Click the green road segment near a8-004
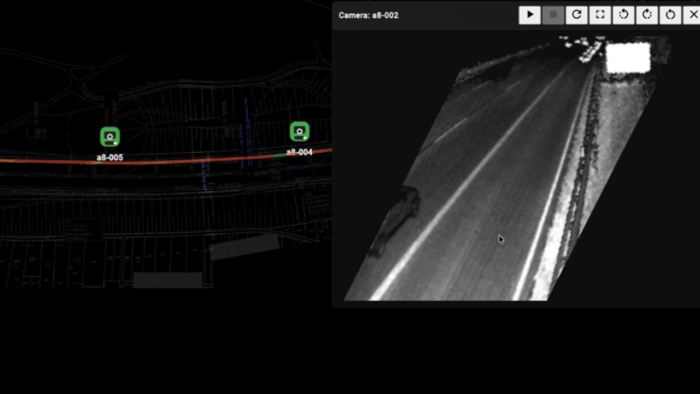This screenshot has height=394, width=700. [279, 155]
